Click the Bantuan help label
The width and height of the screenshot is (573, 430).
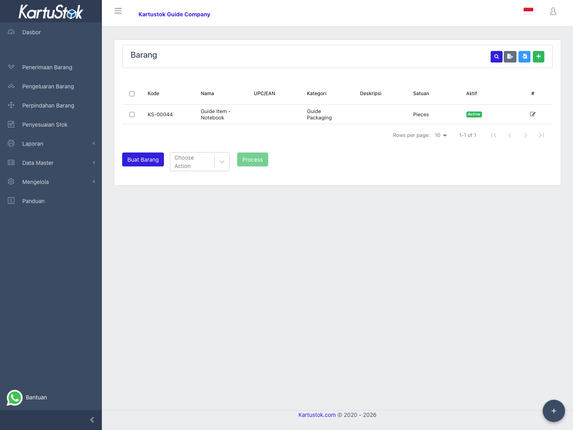coord(36,397)
